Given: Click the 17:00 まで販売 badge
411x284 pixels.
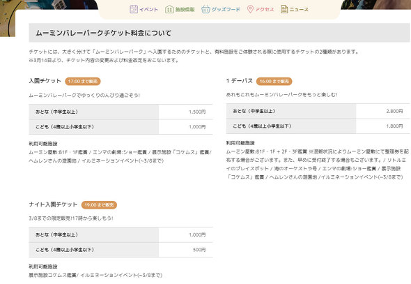Looking at the screenshot, I should click(83, 82).
